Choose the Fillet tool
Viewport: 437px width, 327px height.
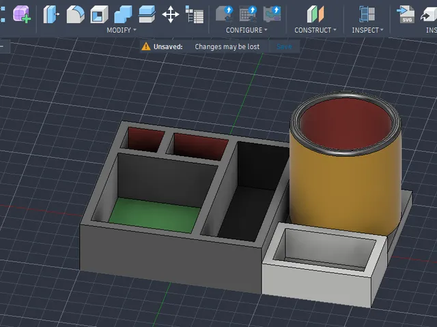click(x=76, y=14)
